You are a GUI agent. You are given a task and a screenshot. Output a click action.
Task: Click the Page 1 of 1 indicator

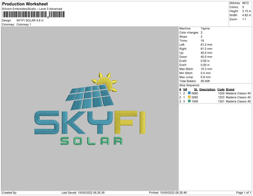tap(242, 193)
